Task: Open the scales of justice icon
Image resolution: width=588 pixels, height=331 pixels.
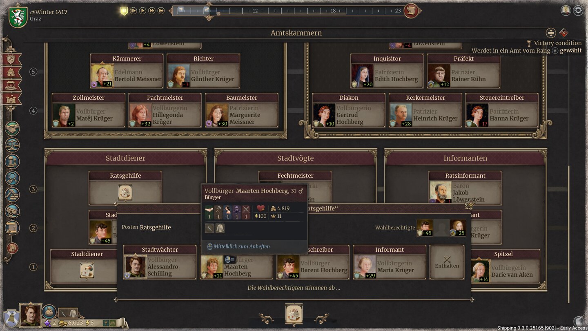Action: tap(12, 145)
